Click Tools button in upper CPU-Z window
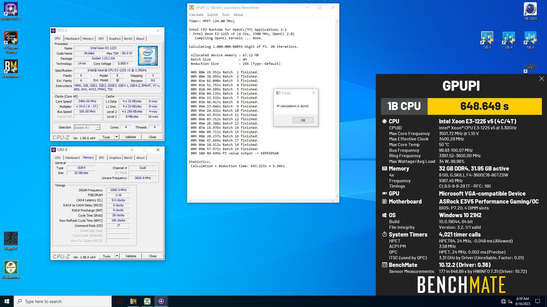This screenshot has height=307, width=547. click(x=106, y=137)
